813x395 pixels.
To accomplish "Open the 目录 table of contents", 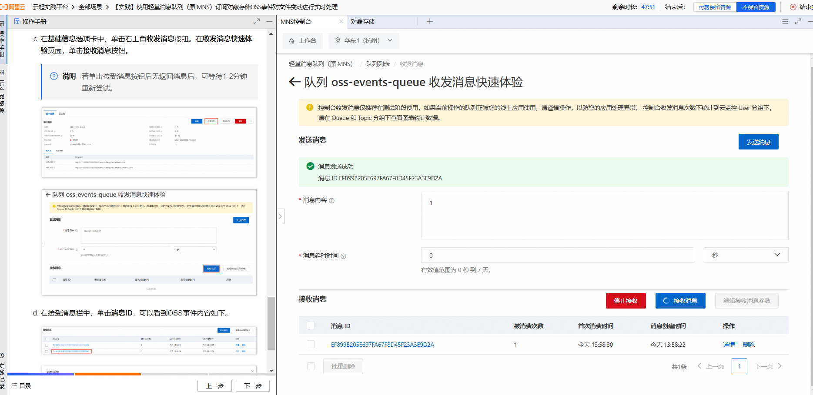I will point(22,386).
